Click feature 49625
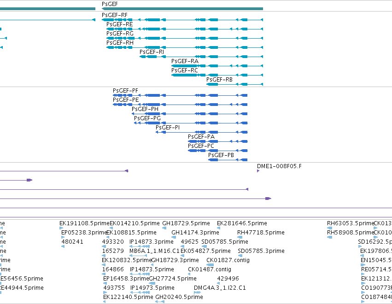This screenshot has height=304, width=392. [189, 242]
